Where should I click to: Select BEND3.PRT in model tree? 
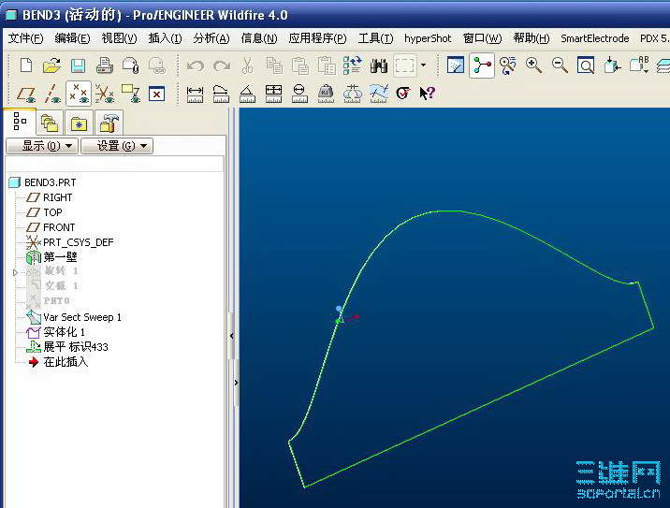click(50, 182)
